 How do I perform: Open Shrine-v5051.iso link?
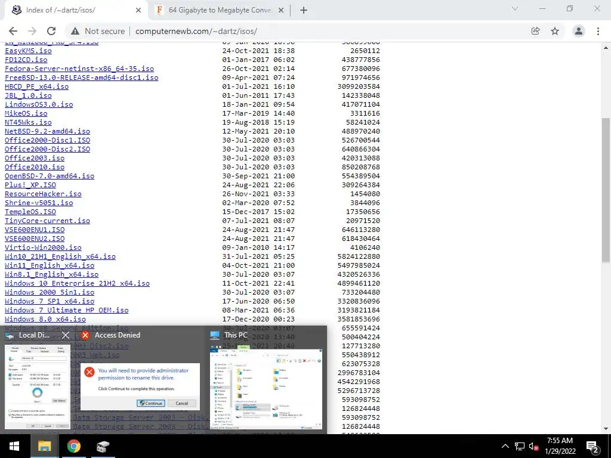pyautogui.click(x=39, y=203)
